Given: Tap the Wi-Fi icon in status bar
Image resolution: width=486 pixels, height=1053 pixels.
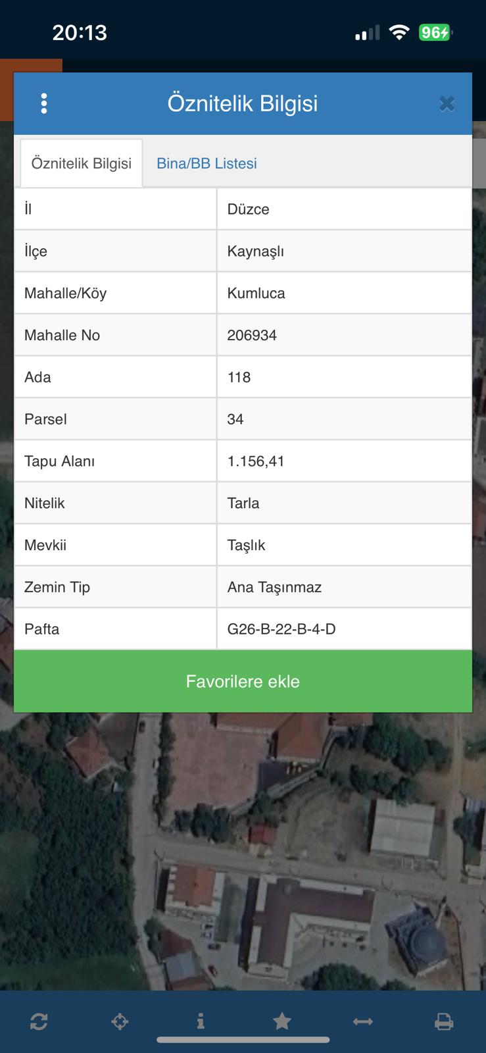Looking at the screenshot, I should pyautogui.click(x=399, y=32).
